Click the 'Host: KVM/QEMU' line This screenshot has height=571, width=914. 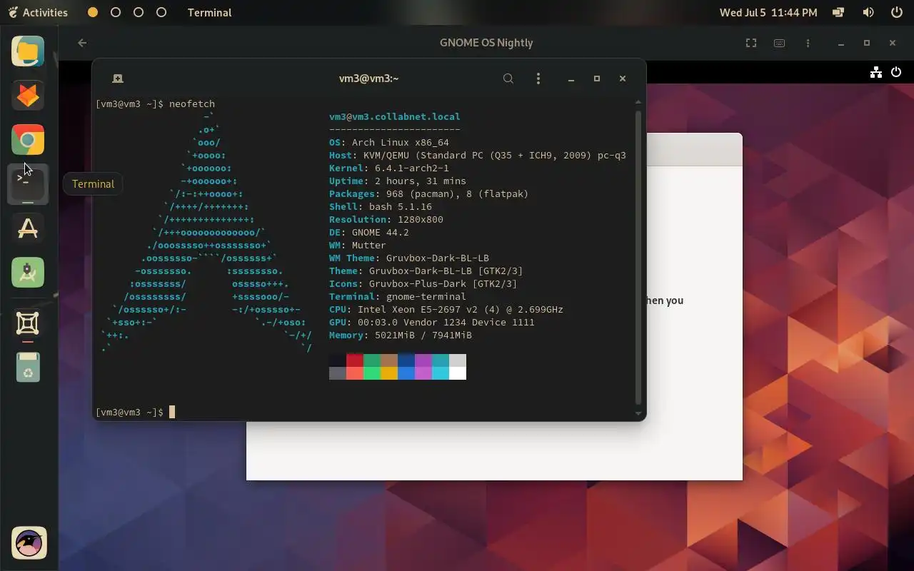[478, 155]
